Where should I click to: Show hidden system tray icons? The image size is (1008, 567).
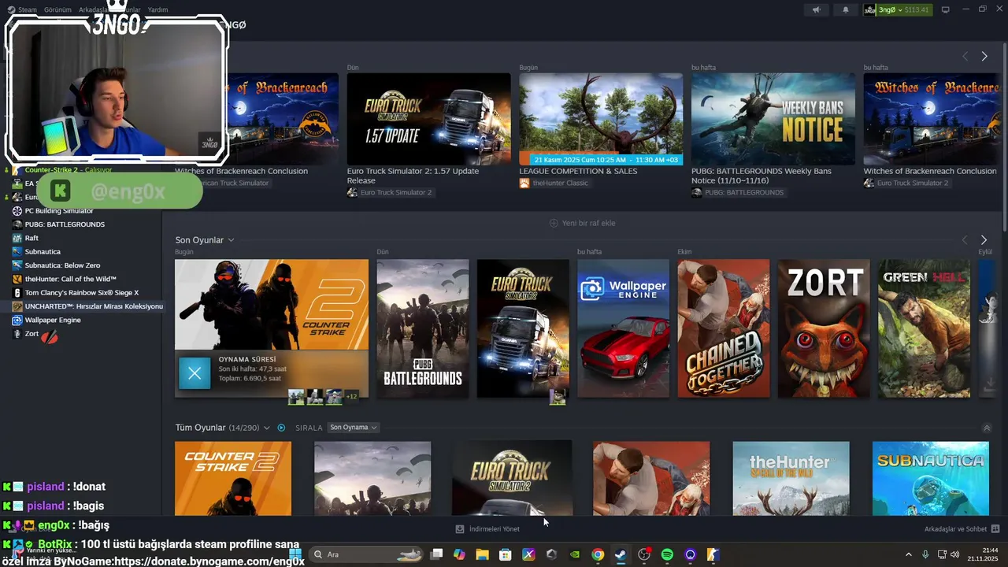pyautogui.click(x=908, y=554)
